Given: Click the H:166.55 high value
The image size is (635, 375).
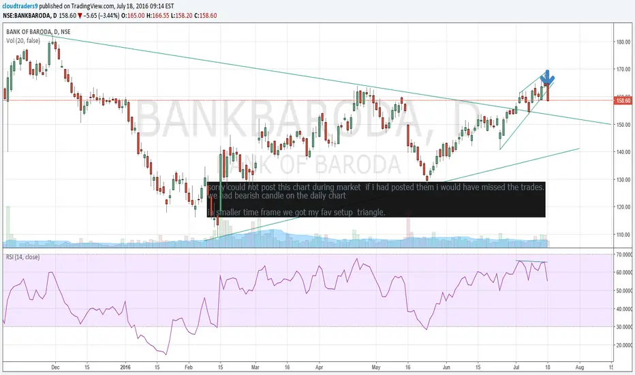Looking at the screenshot, I should click(x=157, y=16).
